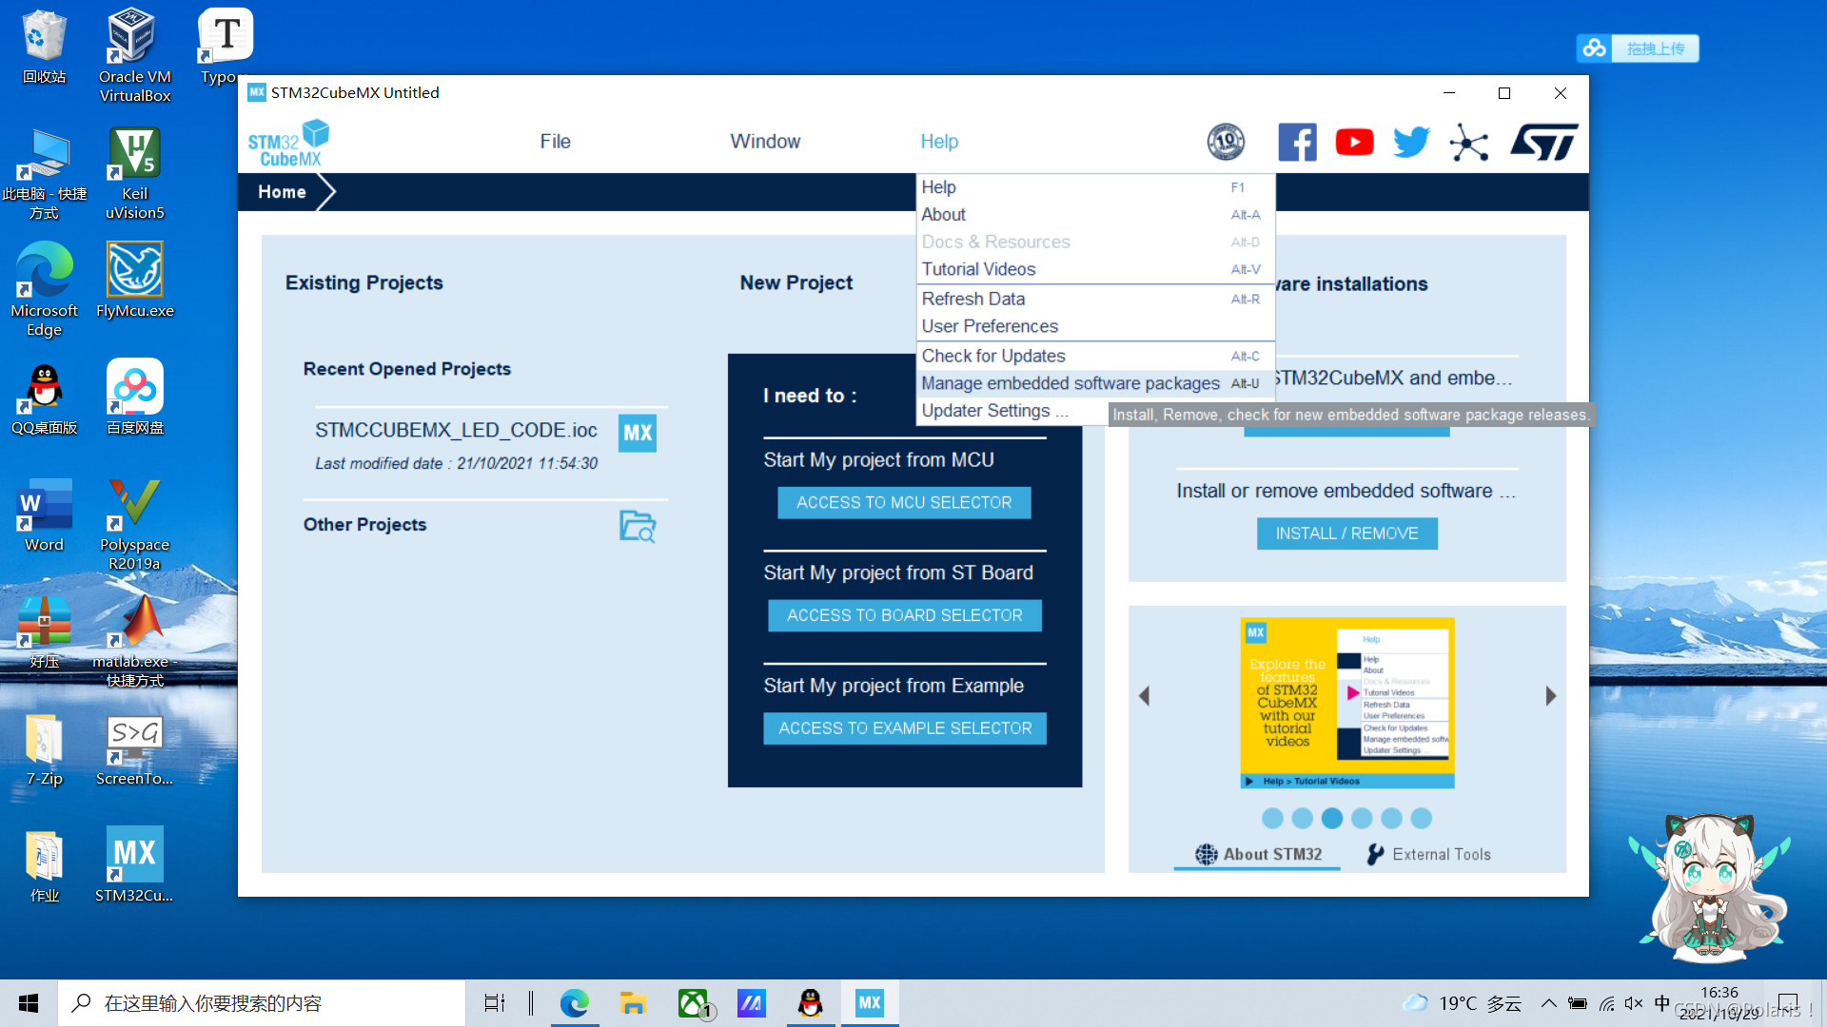
Task: Open the MX icon beside the STMCCUBEMX_LED_CODE.ioc project
Action: tap(638, 434)
